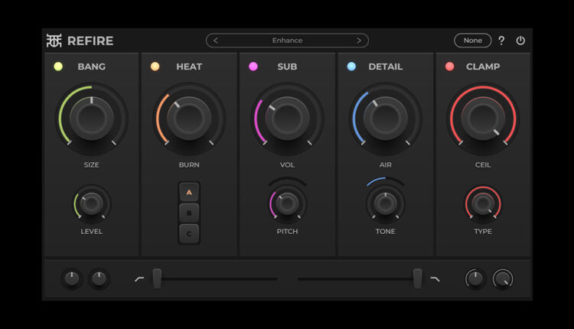574x329 pixels.
Task: Click the TYPE knob in CLAMP
Action: coord(483,204)
